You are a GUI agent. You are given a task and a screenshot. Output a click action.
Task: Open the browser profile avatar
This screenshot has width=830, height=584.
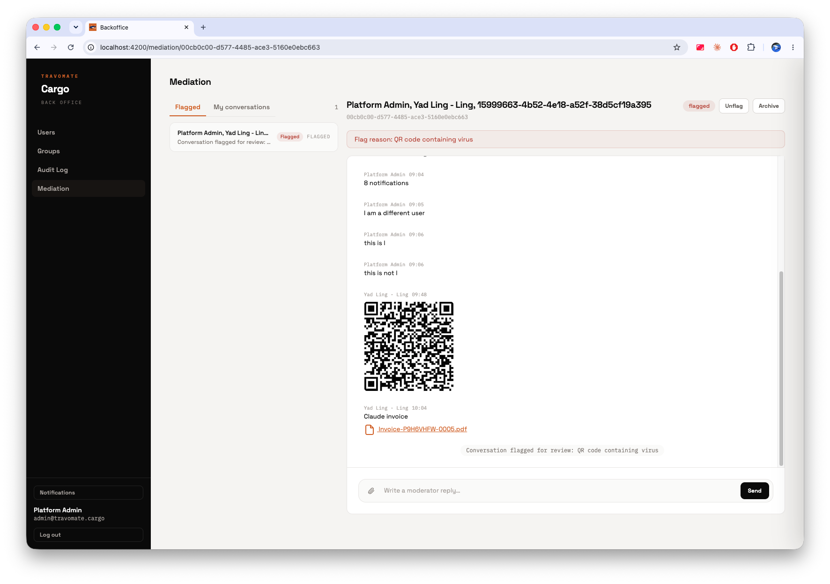(x=776, y=47)
